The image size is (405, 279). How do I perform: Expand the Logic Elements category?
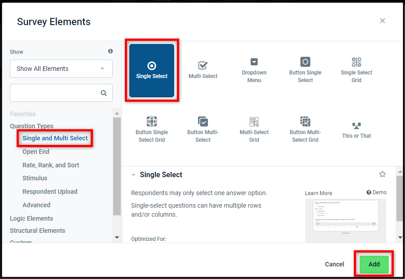click(x=31, y=218)
